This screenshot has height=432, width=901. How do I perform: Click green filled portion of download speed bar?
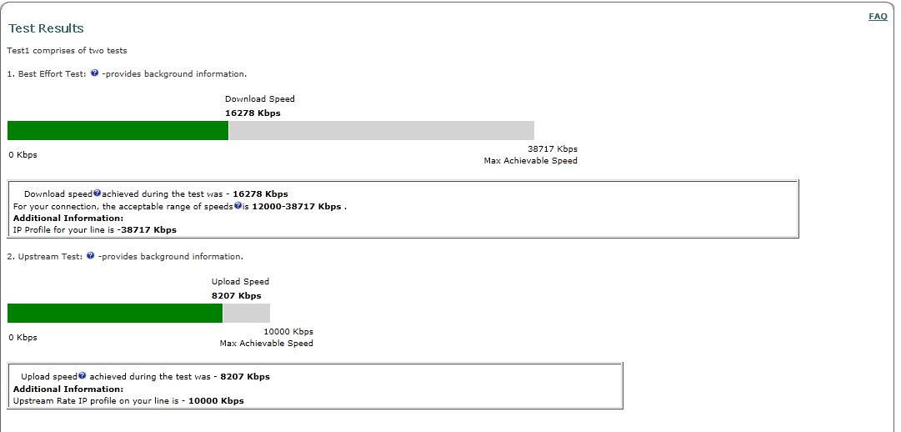click(118, 130)
